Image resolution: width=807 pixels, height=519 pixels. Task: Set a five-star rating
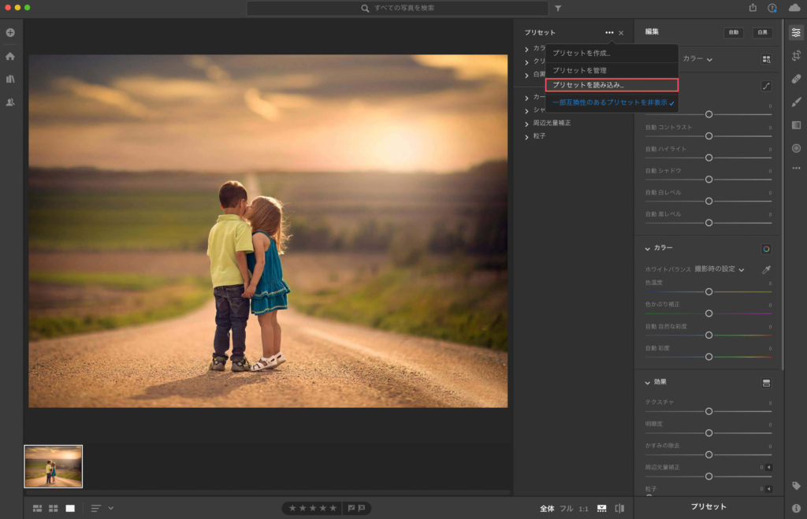[x=333, y=508]
